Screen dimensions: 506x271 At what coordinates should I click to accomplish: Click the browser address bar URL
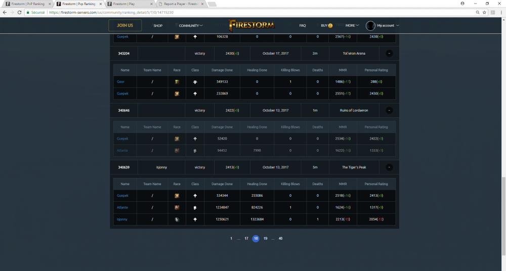point(111,12)
